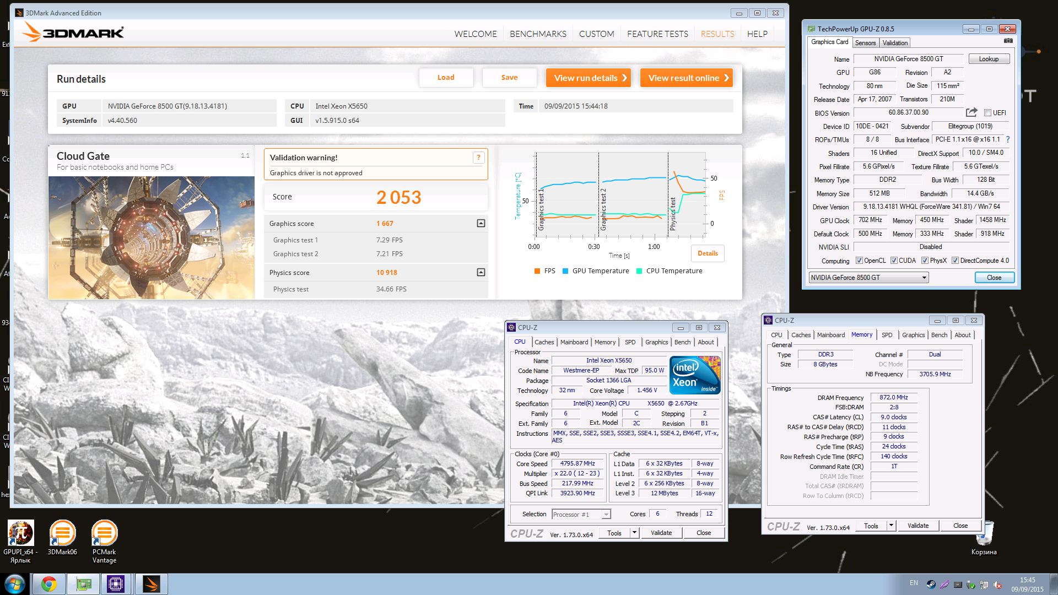Open the Processor #1 selection dropdown
Screen dimensions: 1058x595
(x=581, y=515)
